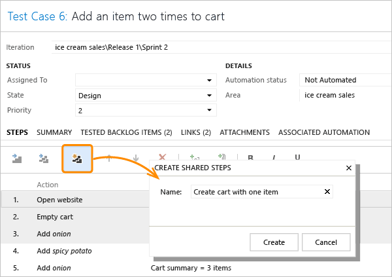Click the highlighted create shared steps icon

77,158
